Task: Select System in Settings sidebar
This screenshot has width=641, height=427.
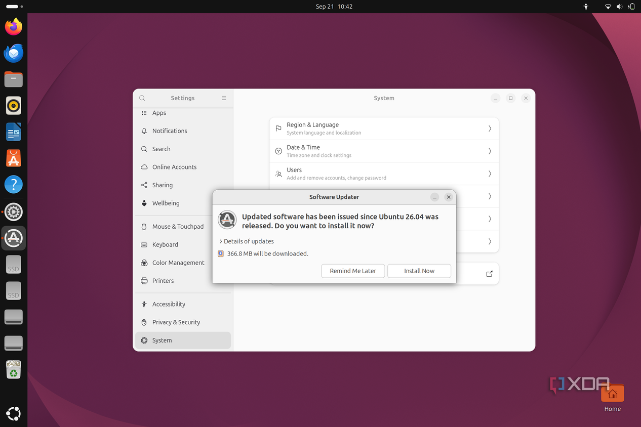Action: pyautogui.click(x=183, y=340)
